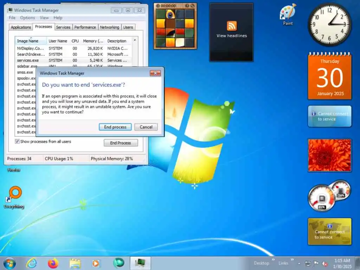Click the picture puzzle timer icon
The width and height of the screenshot is (360, 270).
158,6
